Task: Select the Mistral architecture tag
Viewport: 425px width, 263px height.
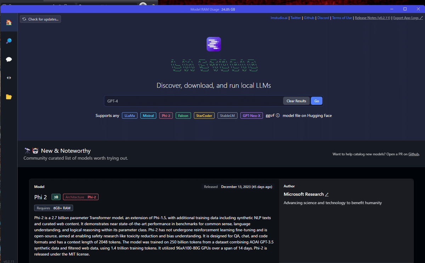Action: click(x=148, y=115)
